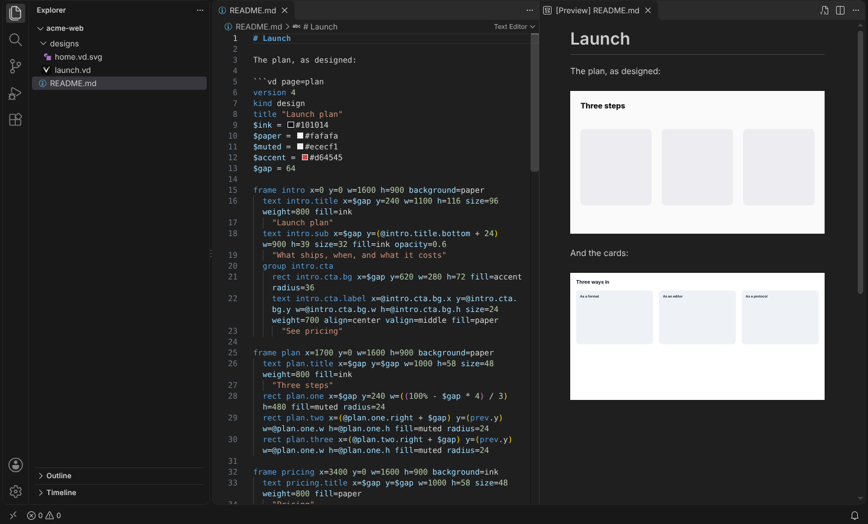Viewport: 868px width, 524px height.
Task: Click the Launch heading in preview
Action: (x=600, y=39)
